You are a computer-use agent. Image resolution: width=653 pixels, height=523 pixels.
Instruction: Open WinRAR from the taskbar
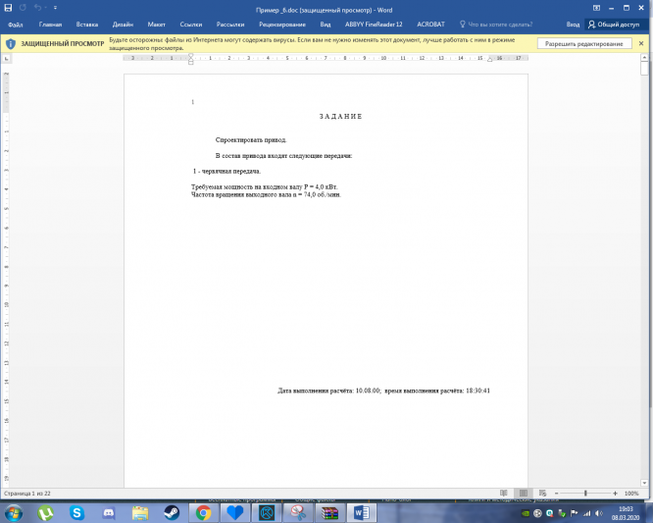(329, 512)
